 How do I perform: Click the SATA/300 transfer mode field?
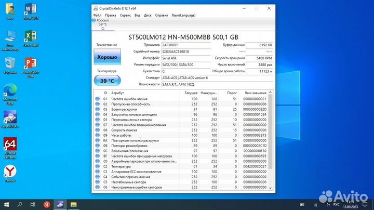coord(186,64)
